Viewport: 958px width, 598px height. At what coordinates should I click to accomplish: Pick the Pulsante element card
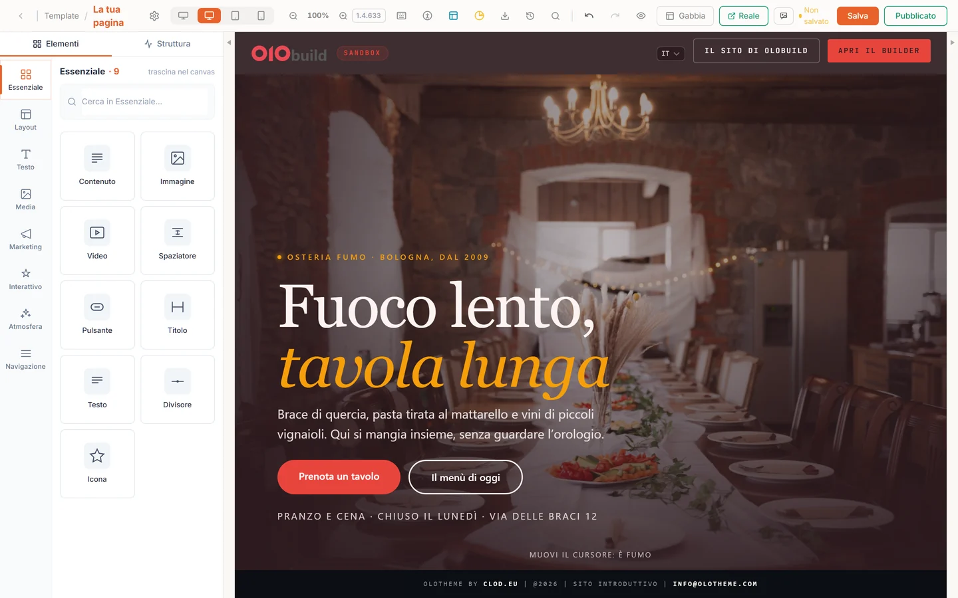97,315
